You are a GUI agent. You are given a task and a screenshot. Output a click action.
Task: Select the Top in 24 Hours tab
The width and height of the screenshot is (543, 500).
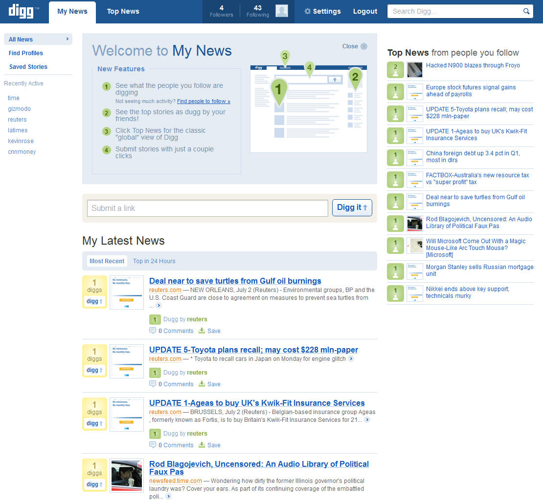click(154, 261)
